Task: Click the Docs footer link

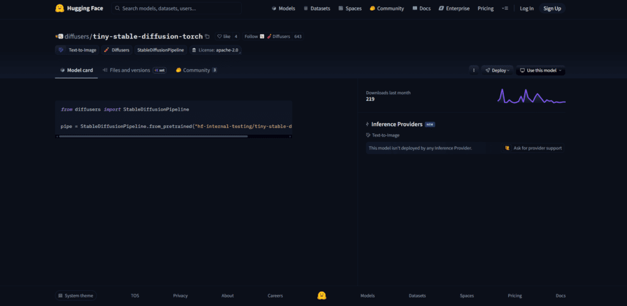Action: click(561, 296)
